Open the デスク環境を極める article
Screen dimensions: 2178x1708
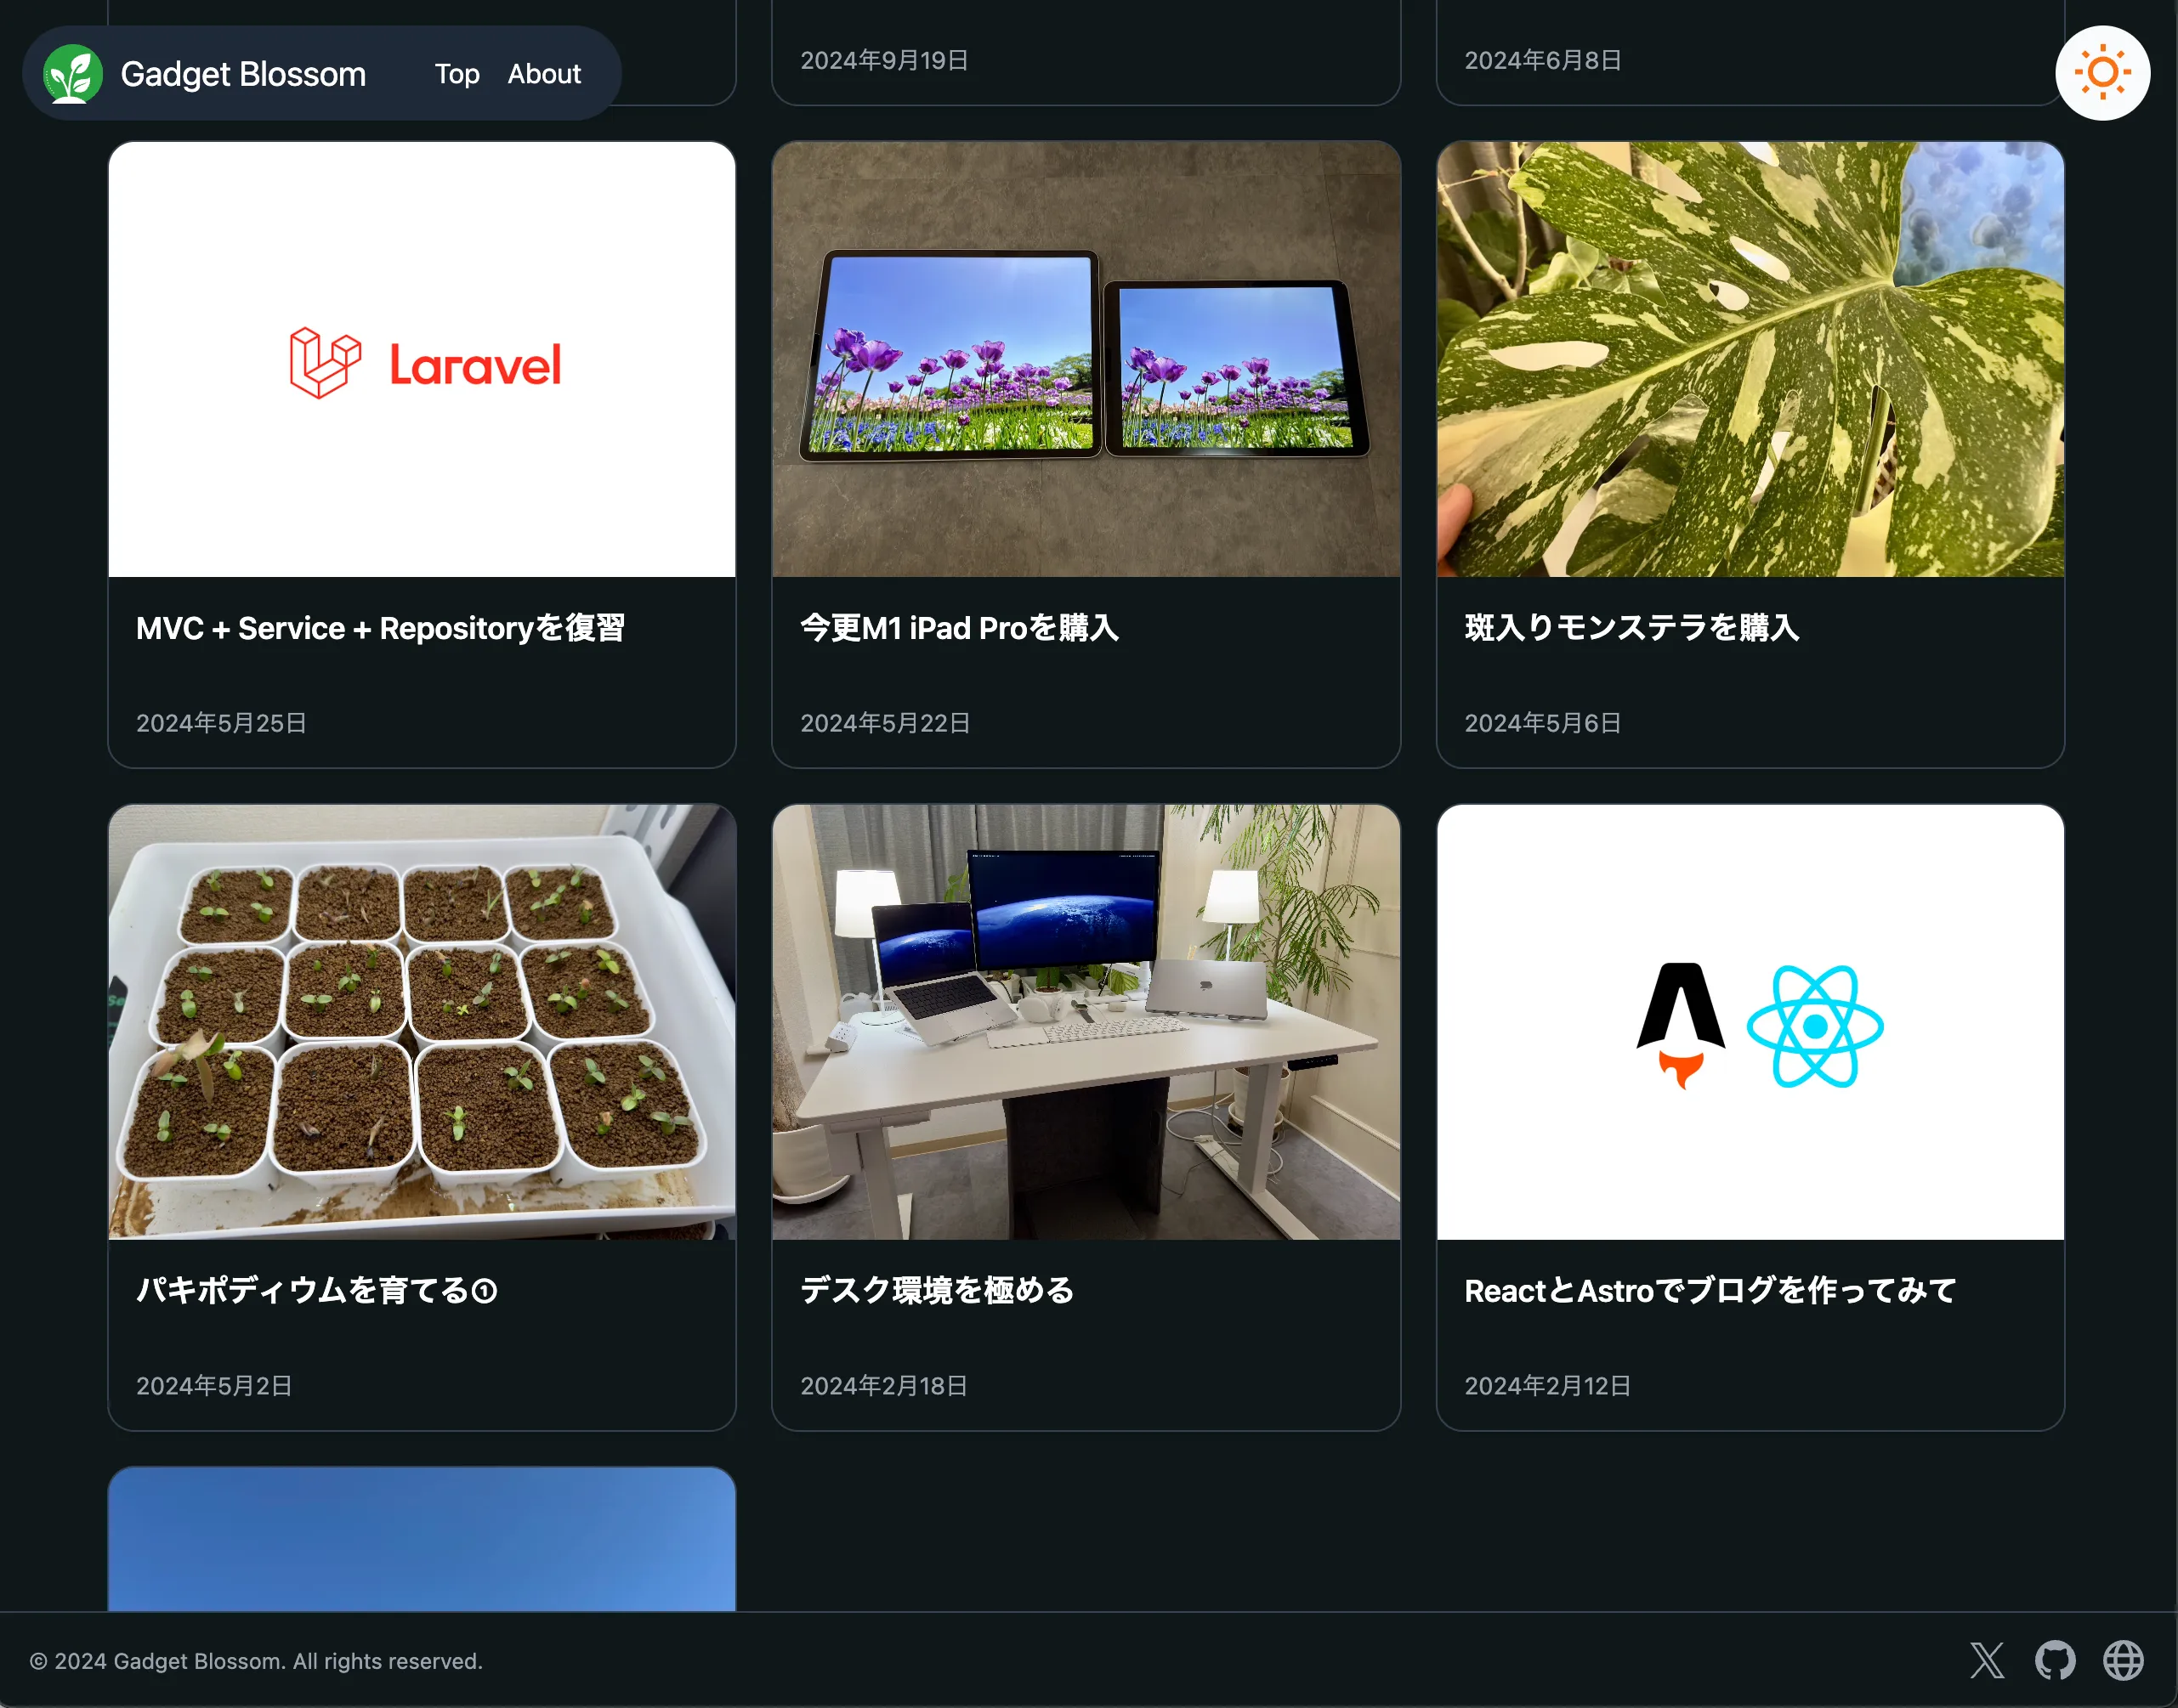pyautogui.click(x=937, y=1291)
